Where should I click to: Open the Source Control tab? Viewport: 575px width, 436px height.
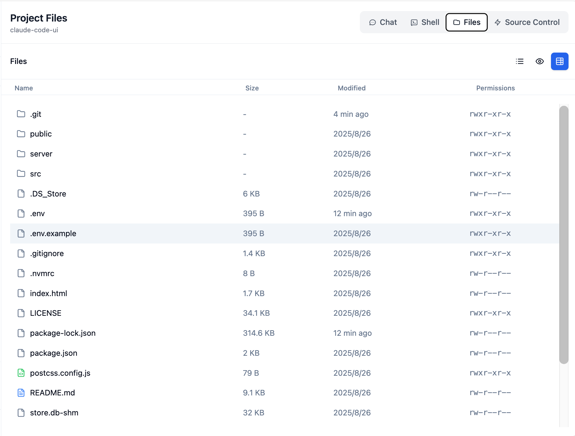click(527, 22)
